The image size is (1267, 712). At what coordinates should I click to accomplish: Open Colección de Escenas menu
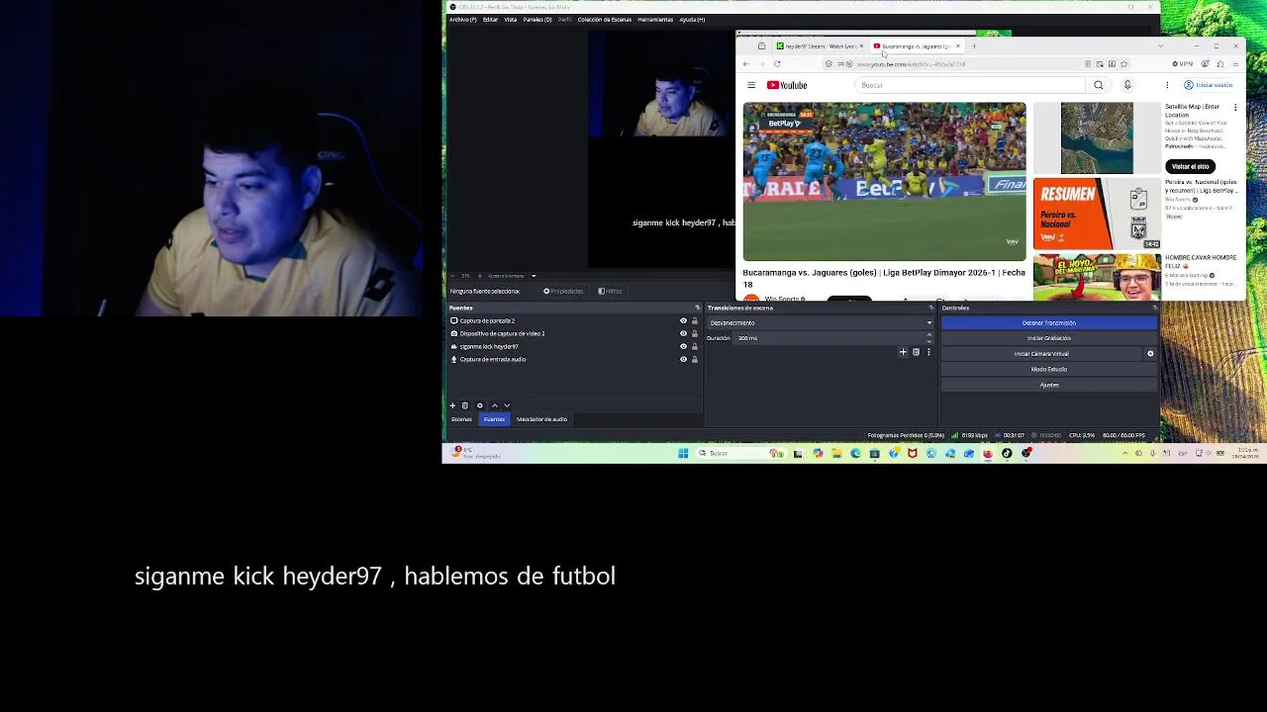605,20
